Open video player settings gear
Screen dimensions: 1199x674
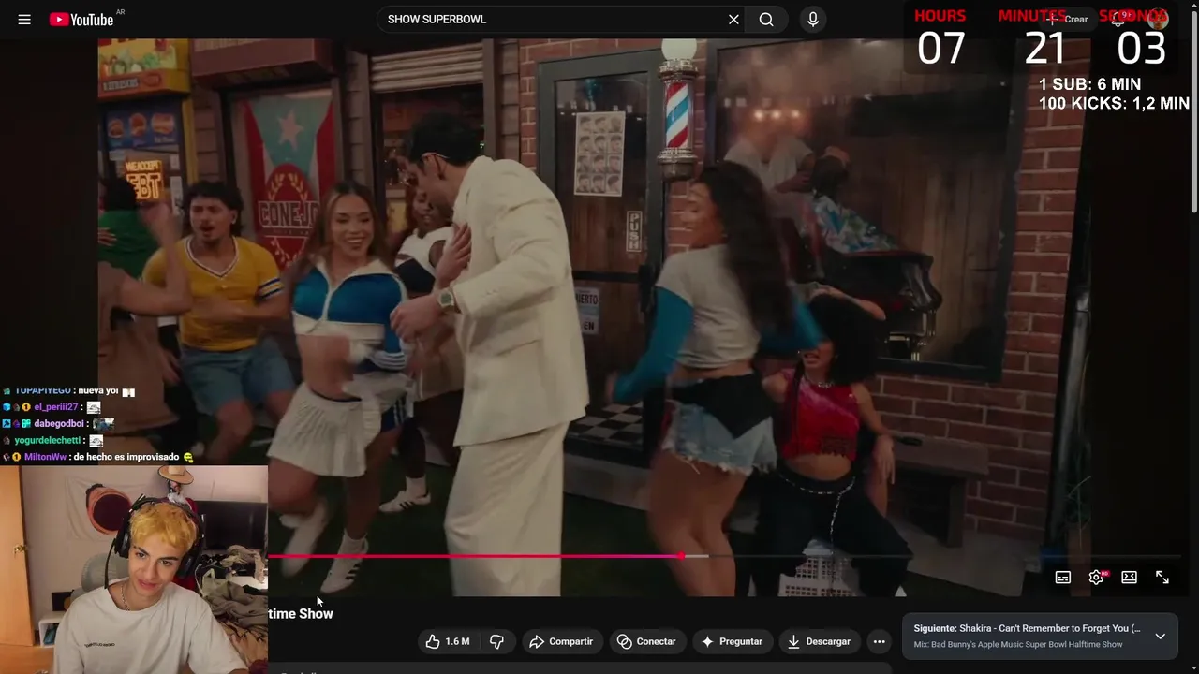click(x=1096, y=578)
